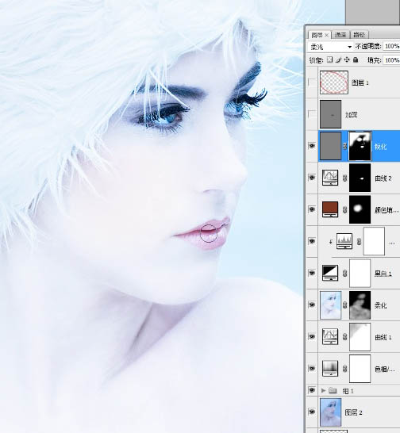Click mask link chain icon on 锐化 layer
Viewport: 400px width, 433px height.
click(x=344, y=146)
